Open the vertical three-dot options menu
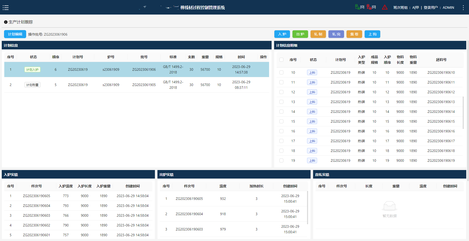 click(463, 8)
